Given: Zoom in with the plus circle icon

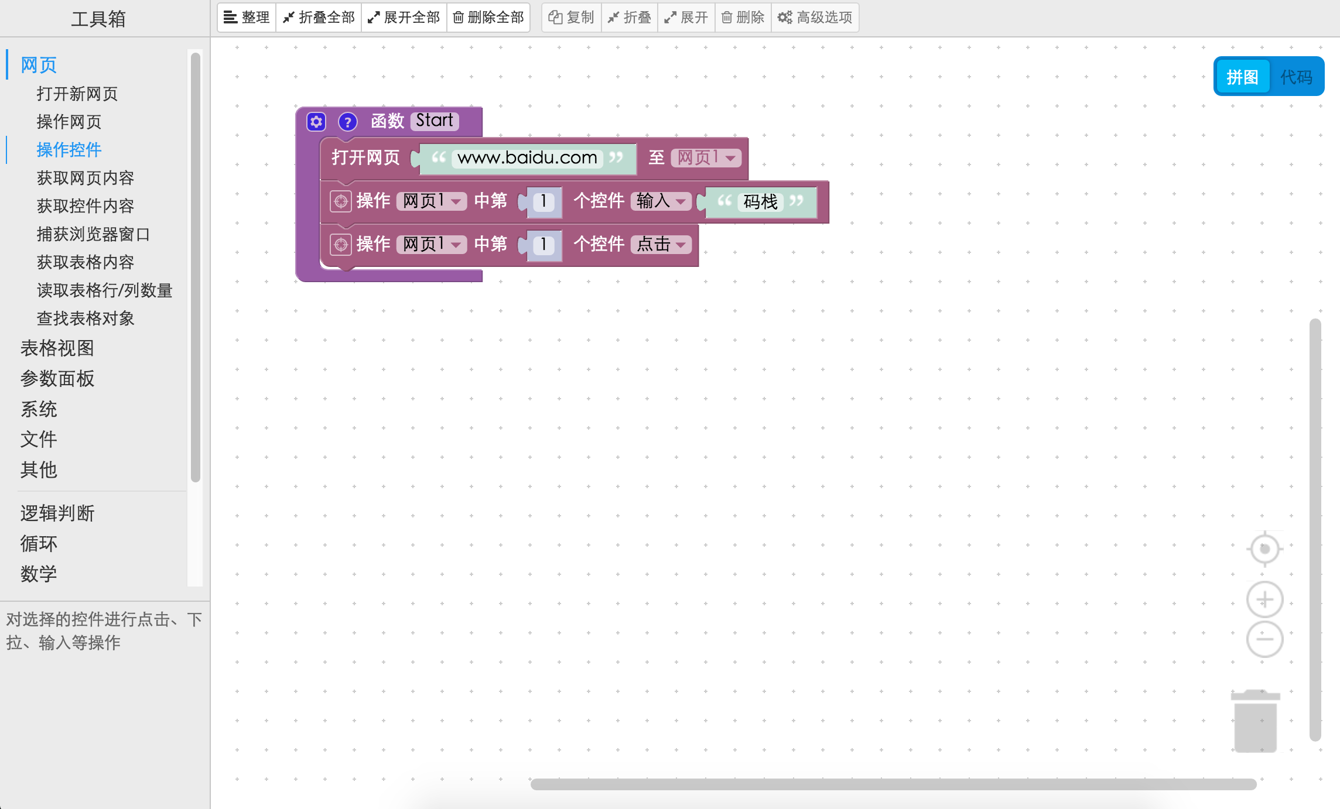Looking at the screenshot, I should pos(1264,599).
